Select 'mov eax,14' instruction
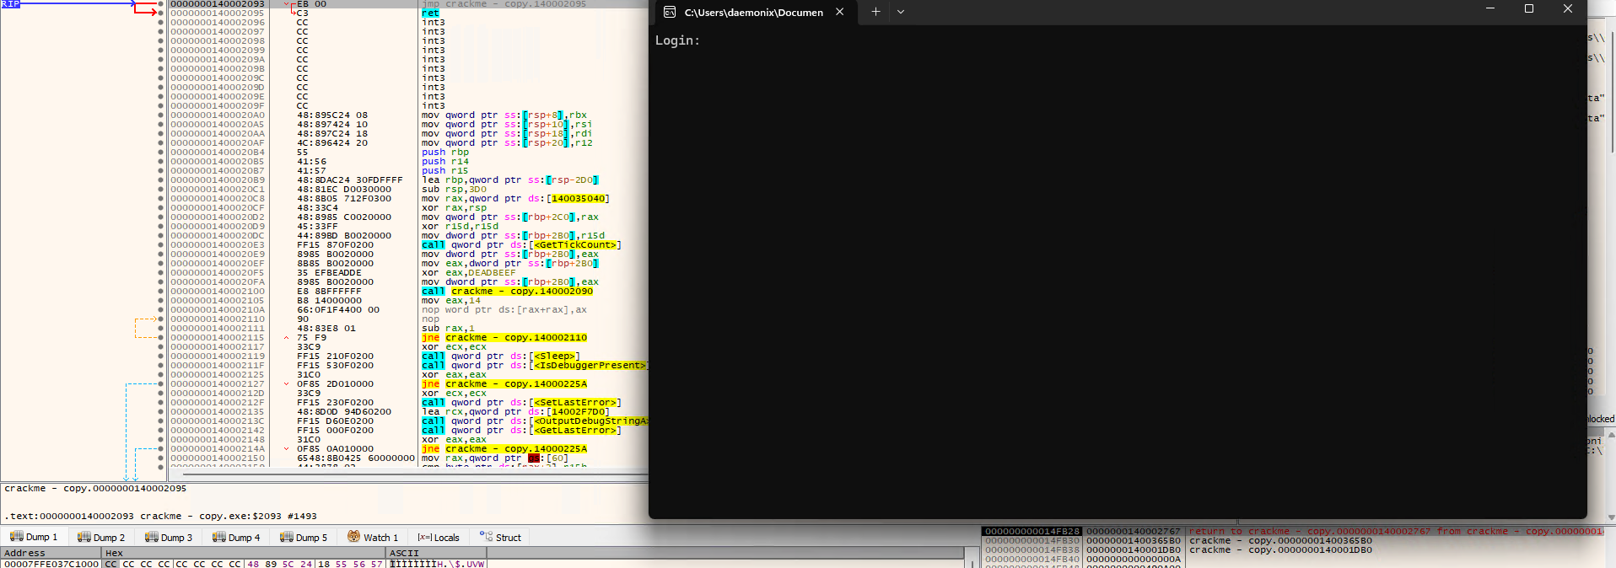The width and height of the screenshot is (1616, 568). 451,301
